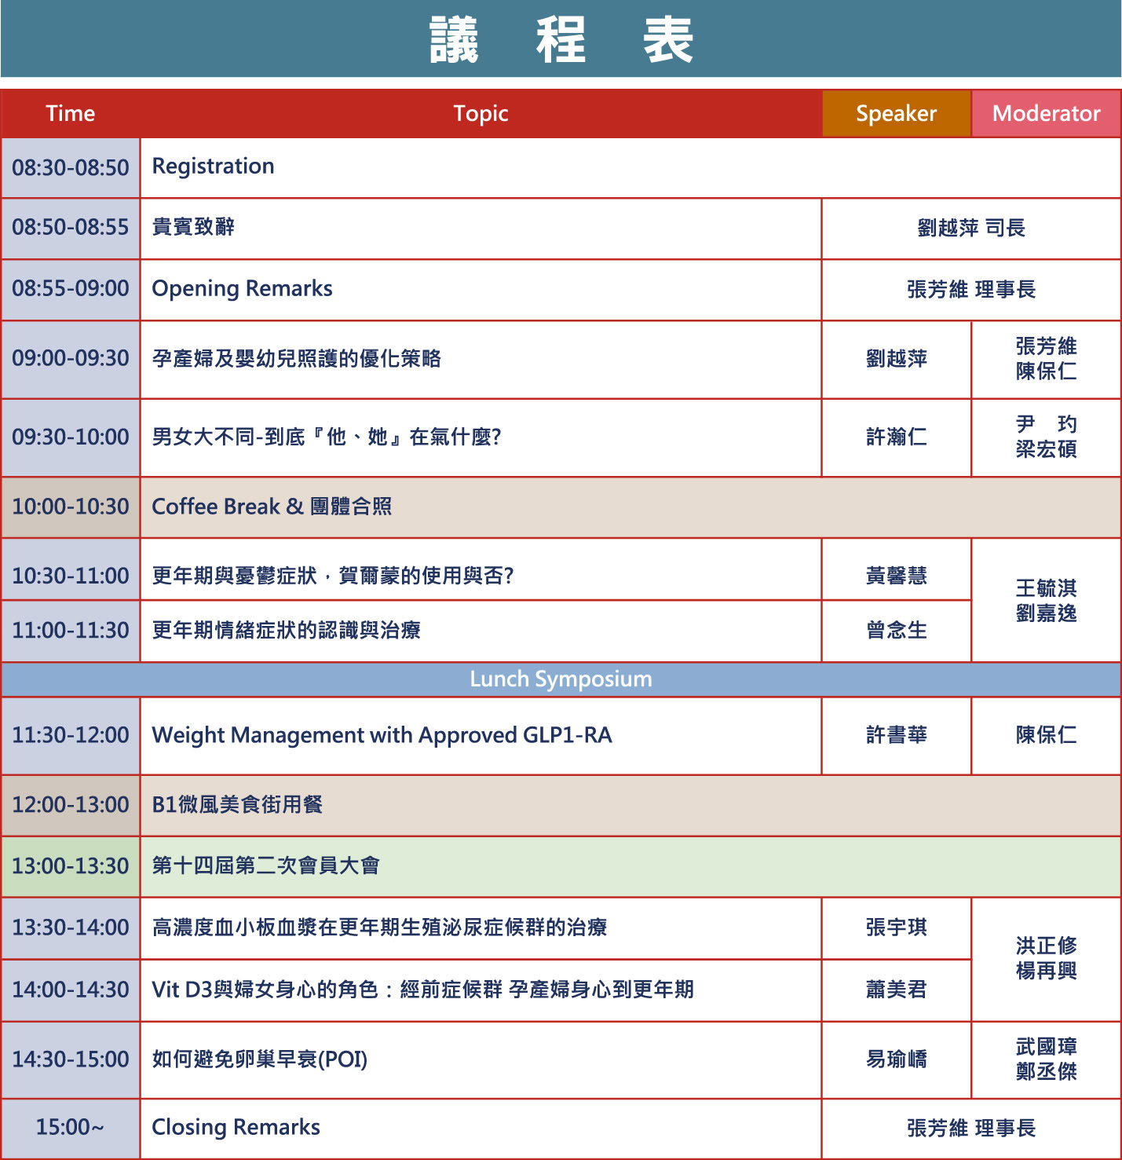Select the pink Moderator header cell
The image size is (1122, 1160).
click(x=1046, y=114)
